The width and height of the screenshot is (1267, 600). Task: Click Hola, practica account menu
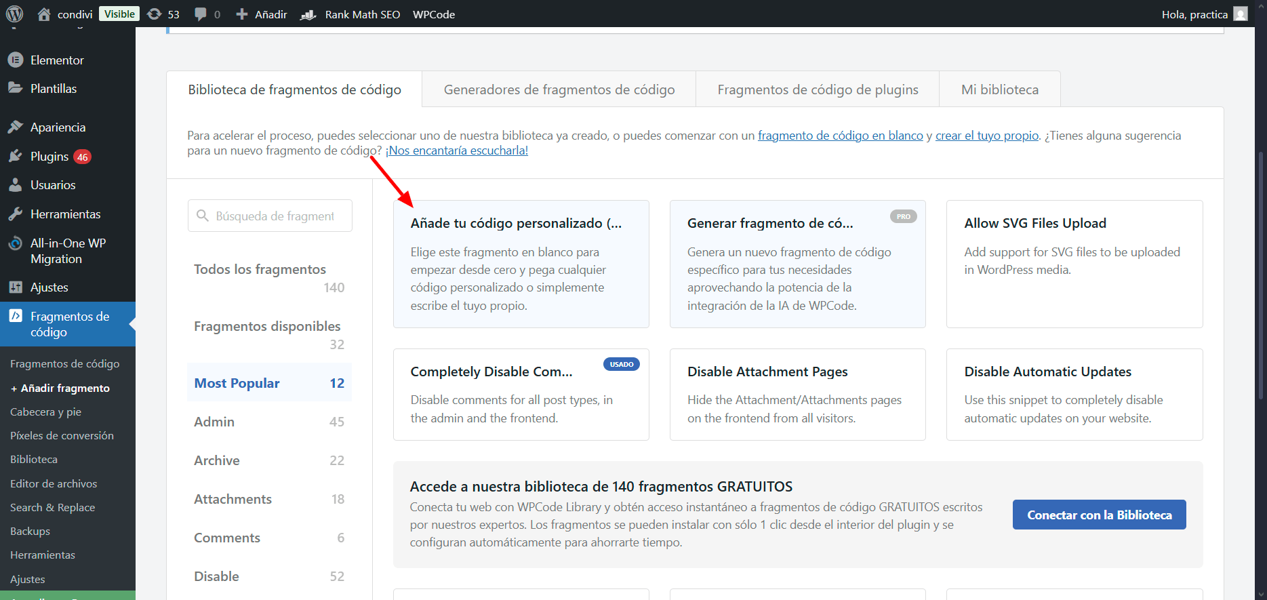[x=1204, y=14]
